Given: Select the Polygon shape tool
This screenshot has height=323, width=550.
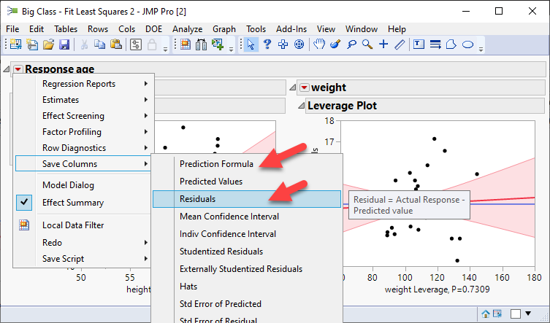Looking at the screenshot, I should [451, 44].
